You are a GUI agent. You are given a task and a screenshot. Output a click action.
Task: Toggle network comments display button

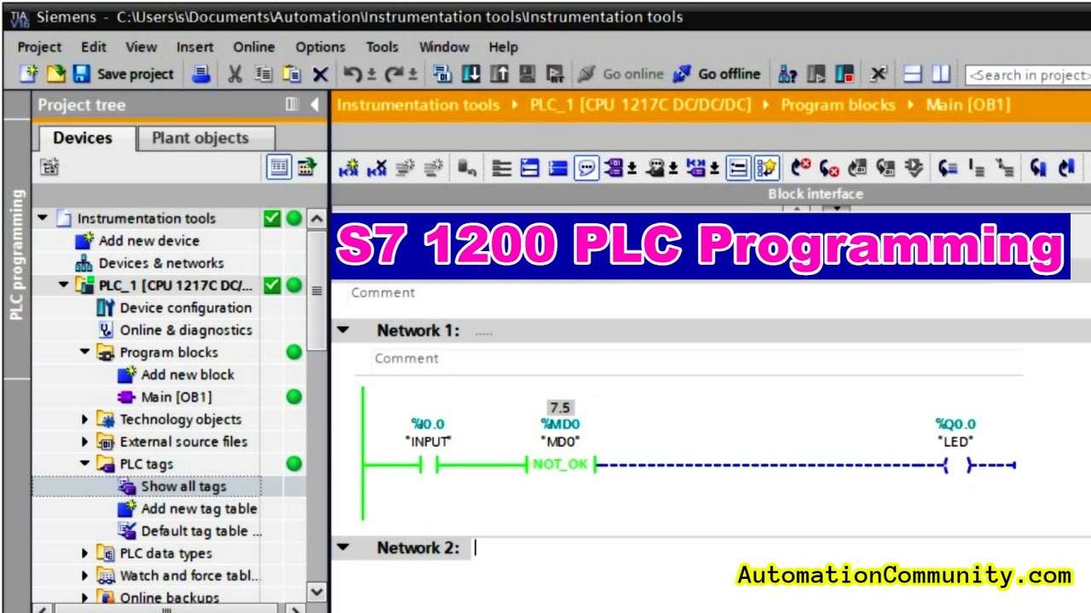[x=586, y=168]
